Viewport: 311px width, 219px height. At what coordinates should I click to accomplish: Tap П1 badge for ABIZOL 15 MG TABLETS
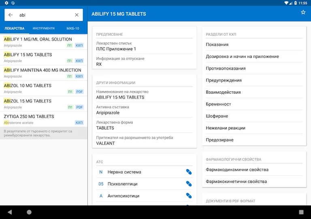point(70,107)
